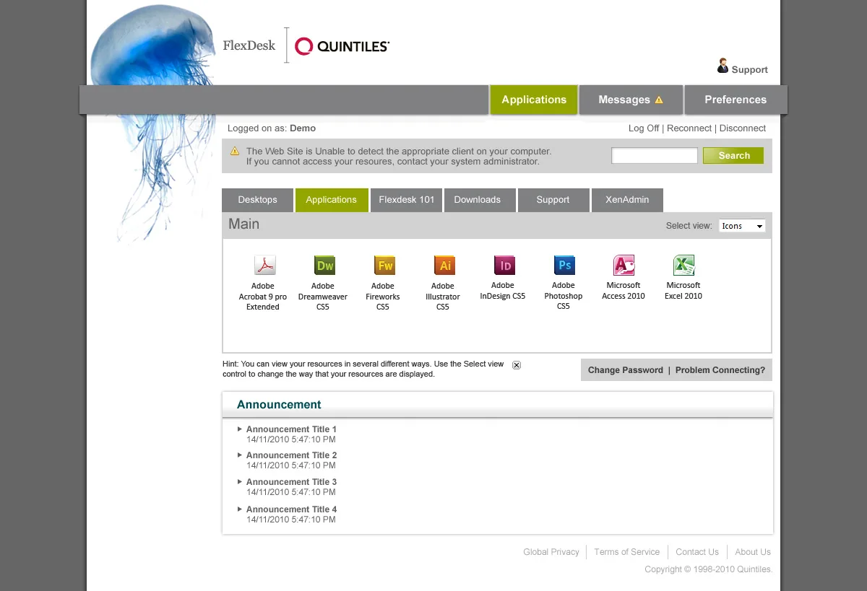867x591 pixels.
Task: Open Messages in the top navigation bar
Action: point(631,100)
